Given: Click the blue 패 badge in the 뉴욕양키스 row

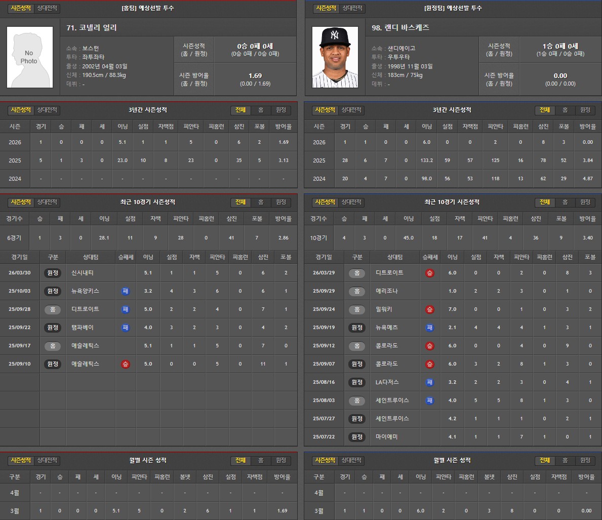Looking at the screenshot, I should pyautogui.click(x=125, y=291).
